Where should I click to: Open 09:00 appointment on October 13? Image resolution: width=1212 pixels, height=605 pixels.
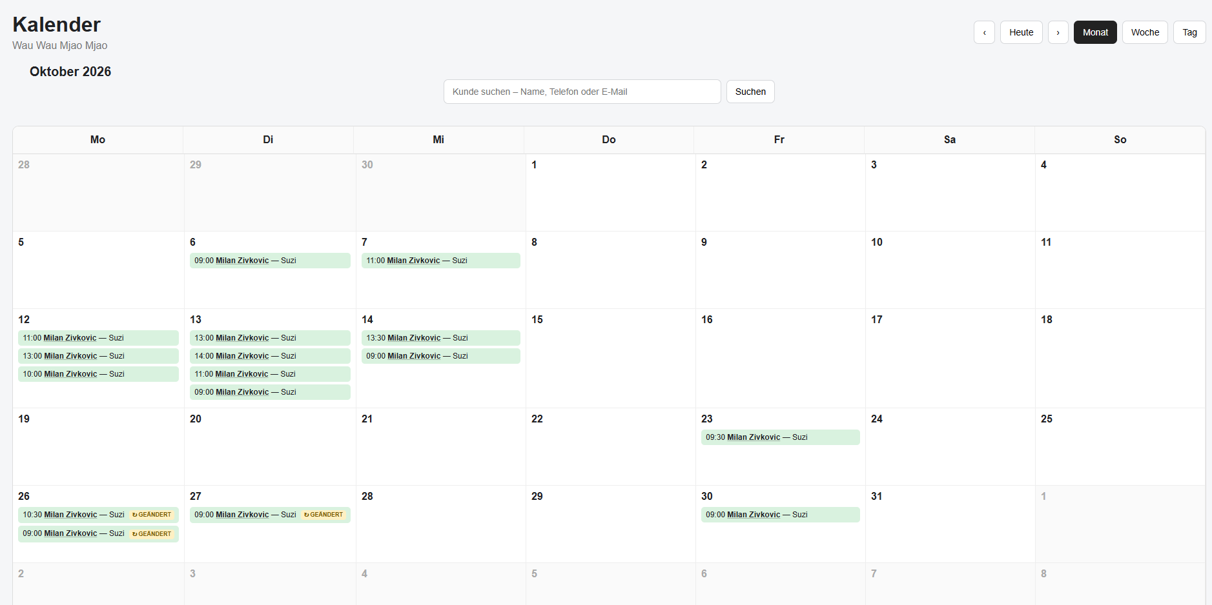(x=270, y=392)
